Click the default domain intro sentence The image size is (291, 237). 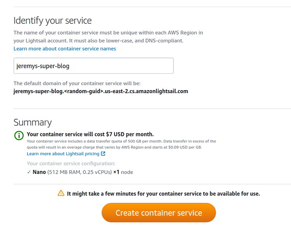(77, 84)
